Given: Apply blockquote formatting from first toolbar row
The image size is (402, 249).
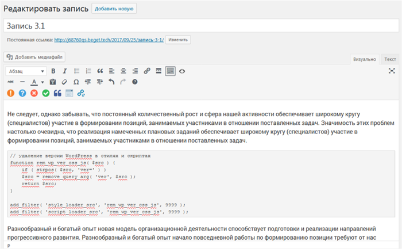Looking at the screenshot, I should (x=100, y=71).
